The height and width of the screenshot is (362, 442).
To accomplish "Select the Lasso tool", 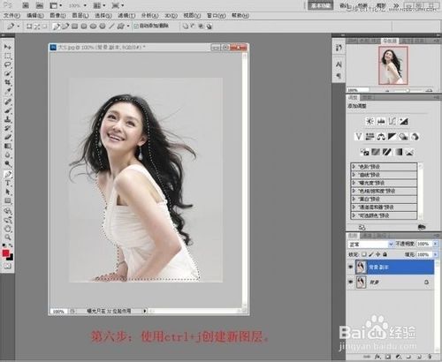I will (8, 64).
